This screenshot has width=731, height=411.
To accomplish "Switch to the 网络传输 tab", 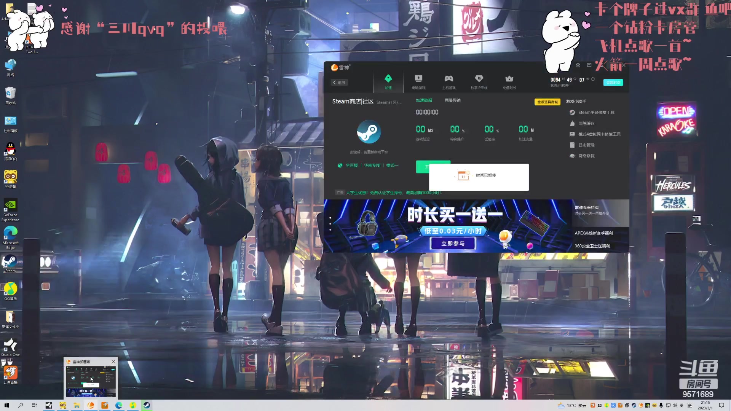I will (x=452, y=100).
